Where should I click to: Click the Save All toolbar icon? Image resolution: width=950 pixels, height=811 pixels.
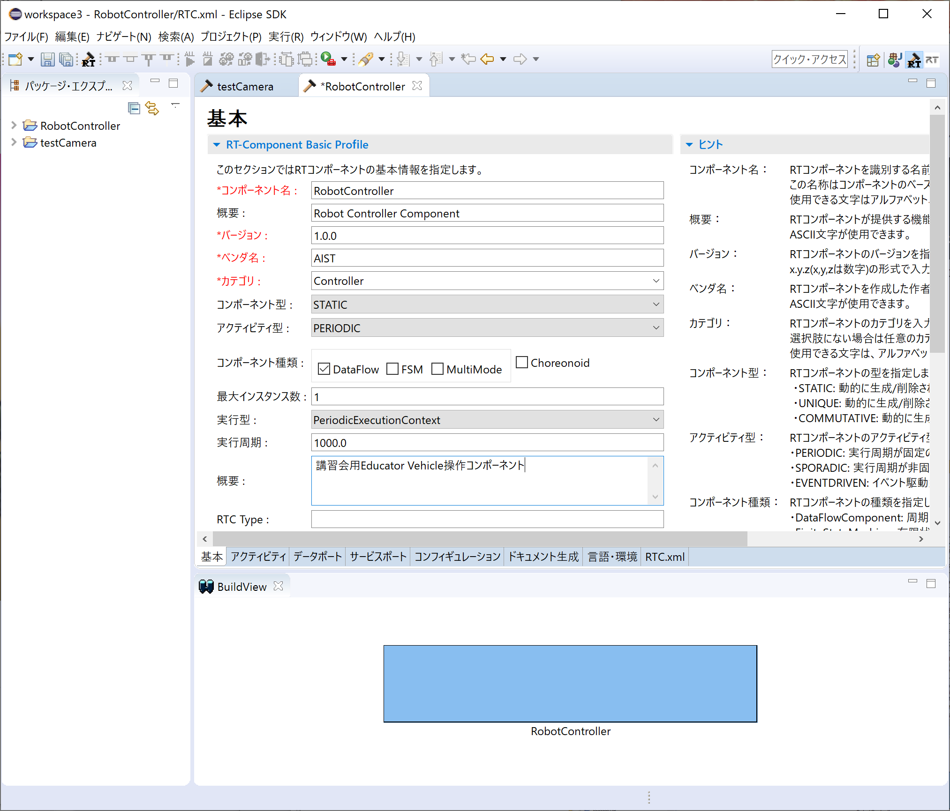(67, 59)
